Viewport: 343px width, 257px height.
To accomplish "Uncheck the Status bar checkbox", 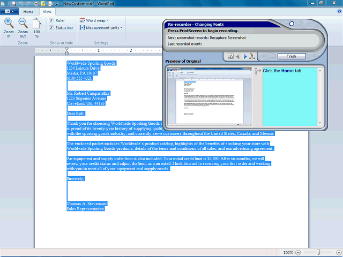I will (x=51, y=28).
